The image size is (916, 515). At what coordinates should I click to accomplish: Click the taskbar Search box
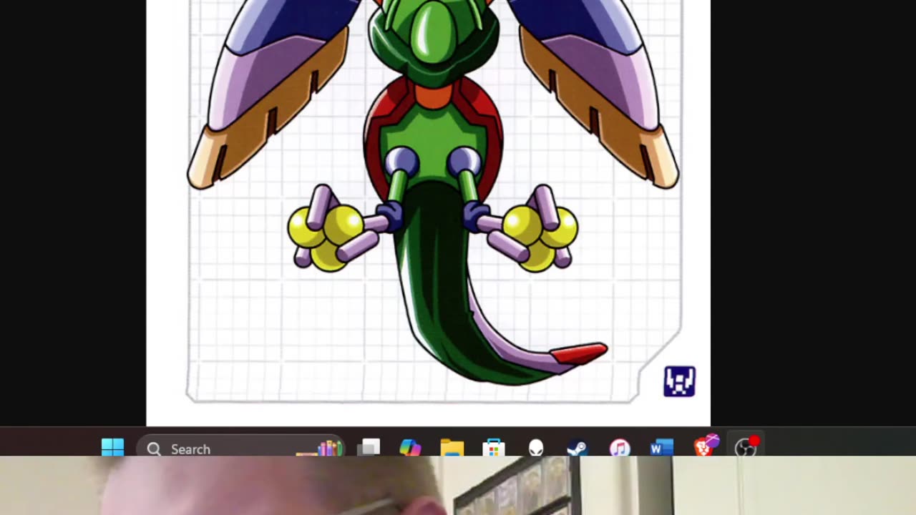pyautogui.click(x=241, y=448)
